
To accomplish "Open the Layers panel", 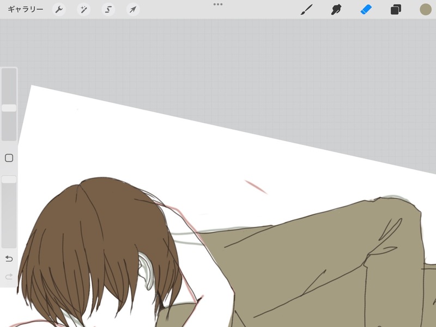I will click(396, 10).
